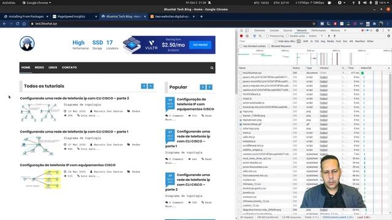Open a new browser tab with plus icon
The image size is (392, 220).
pyautogui.click(x=202, y=16)
